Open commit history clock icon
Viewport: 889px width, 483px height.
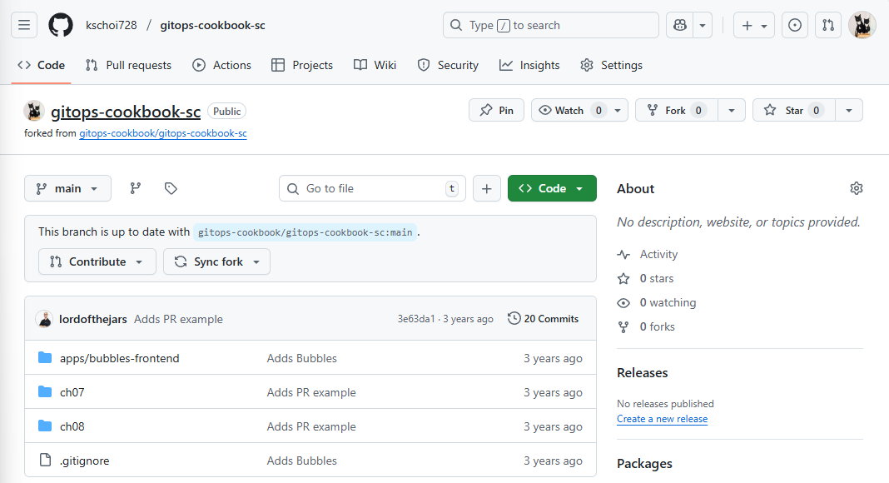click(x=514, y=319)
